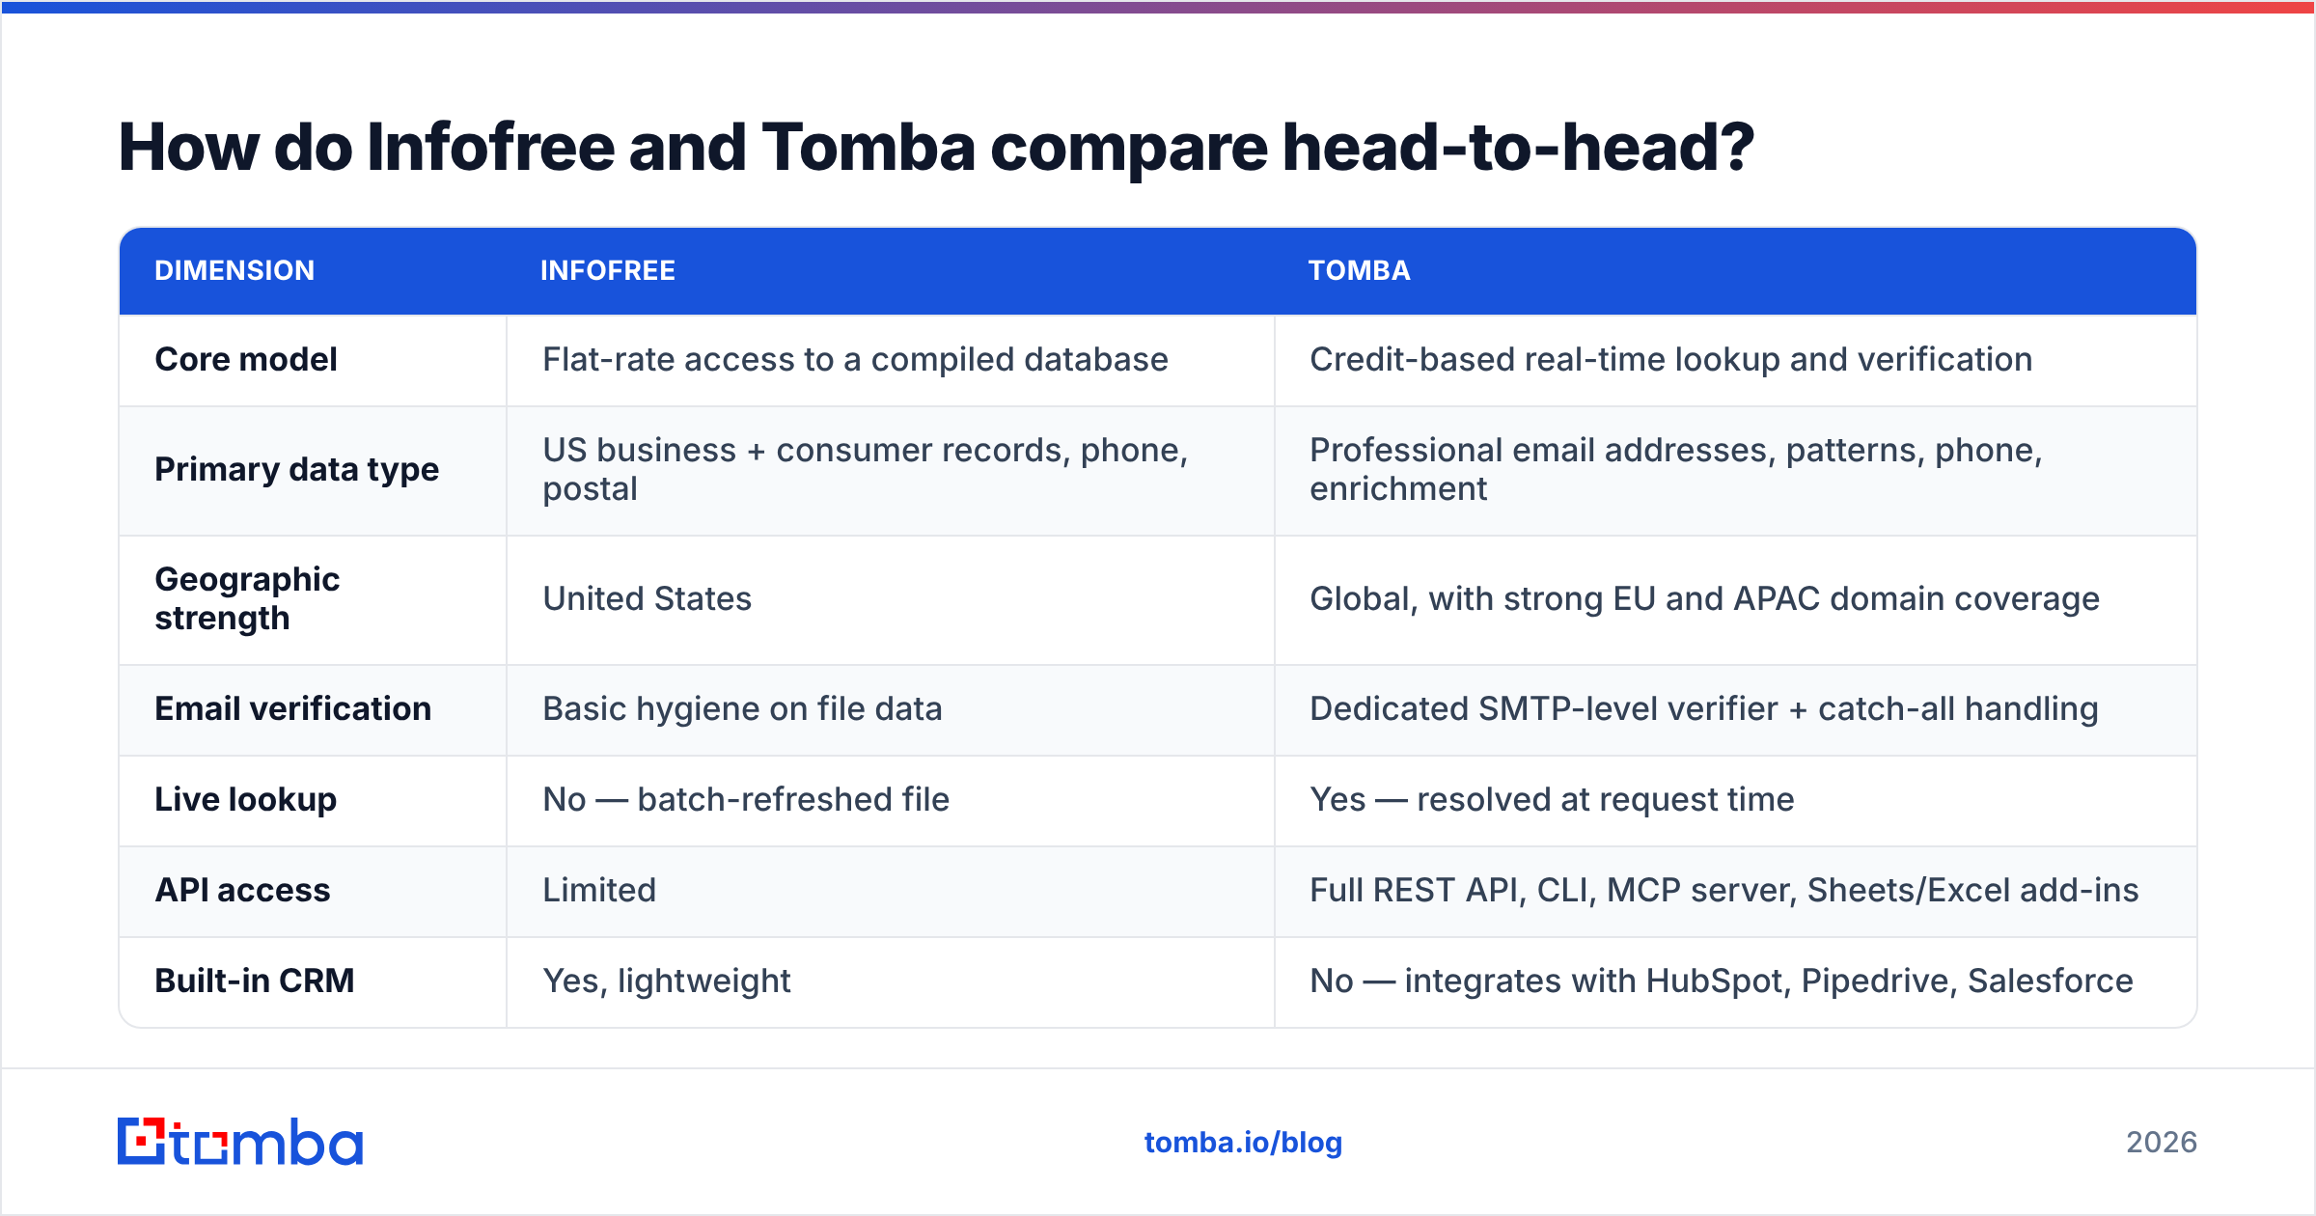The height and width of the screenshot is (1216, 2316).
Task: Select the 'Built-in CRM' row label
Action: [x=254, y=981]
